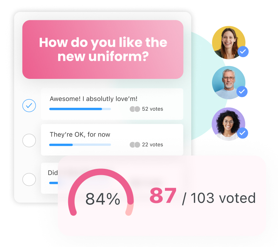
Task: Click checkmark badge on bearded man's avatar
Action: 242,91
